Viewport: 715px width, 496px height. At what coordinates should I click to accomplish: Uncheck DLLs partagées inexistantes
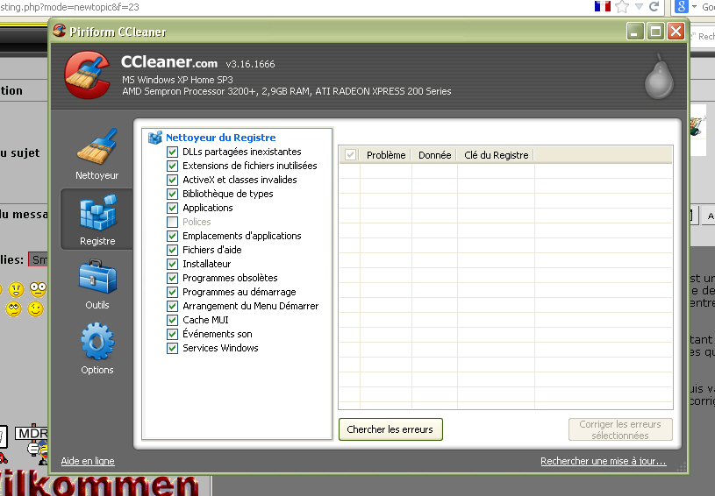(172, 152)
